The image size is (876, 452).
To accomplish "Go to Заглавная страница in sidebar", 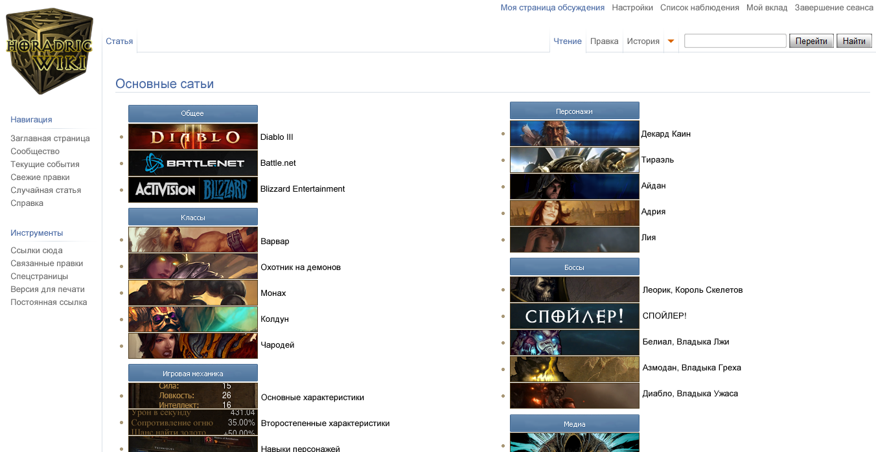I will [50, 139].
